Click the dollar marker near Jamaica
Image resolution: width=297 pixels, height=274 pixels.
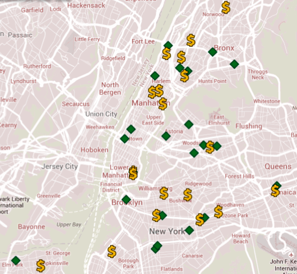[275, 191]
